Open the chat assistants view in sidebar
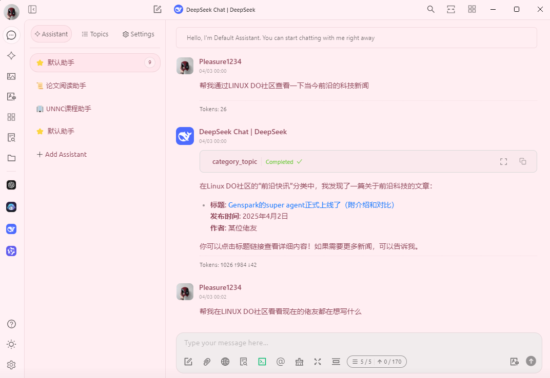Screen dimensions: 550x378 tap(11, 35)
